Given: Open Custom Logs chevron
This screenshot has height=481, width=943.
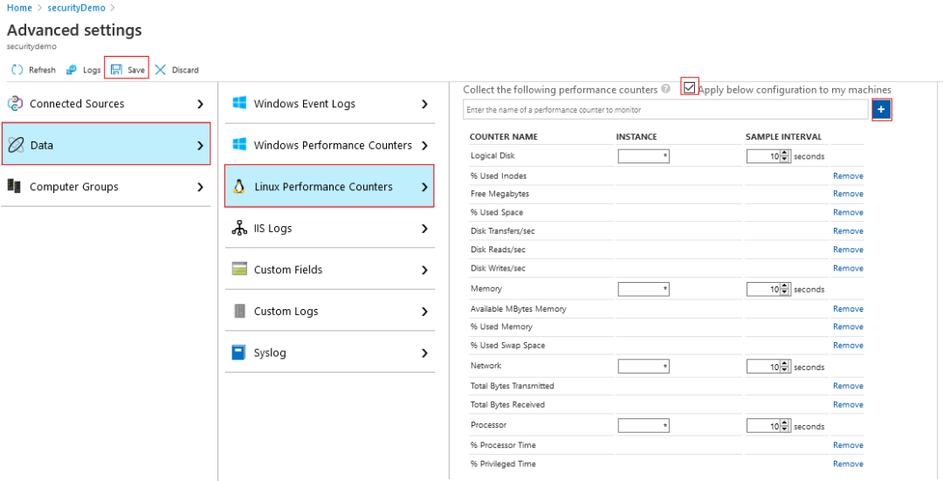Looking at the screenshot, I should 424,312.
